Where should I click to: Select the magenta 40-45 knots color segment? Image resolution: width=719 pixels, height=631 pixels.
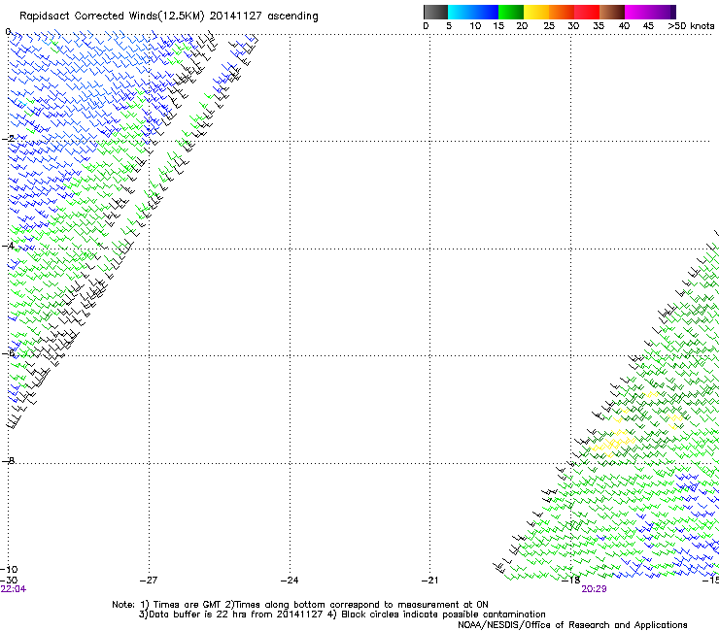[637, 12]
